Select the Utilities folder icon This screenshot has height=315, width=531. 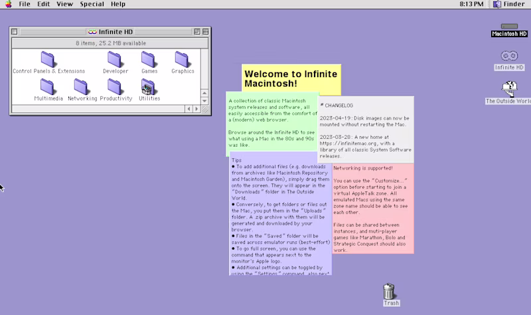(x=148, y=87)
